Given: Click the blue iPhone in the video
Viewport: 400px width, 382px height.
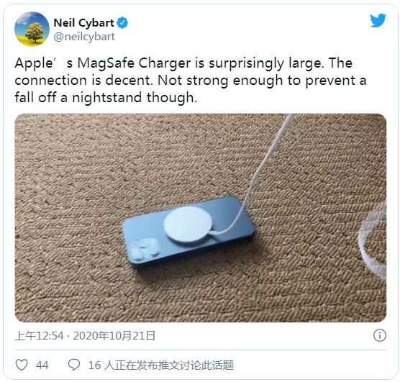Looking at the screenshot, I should tap(188, 232).
